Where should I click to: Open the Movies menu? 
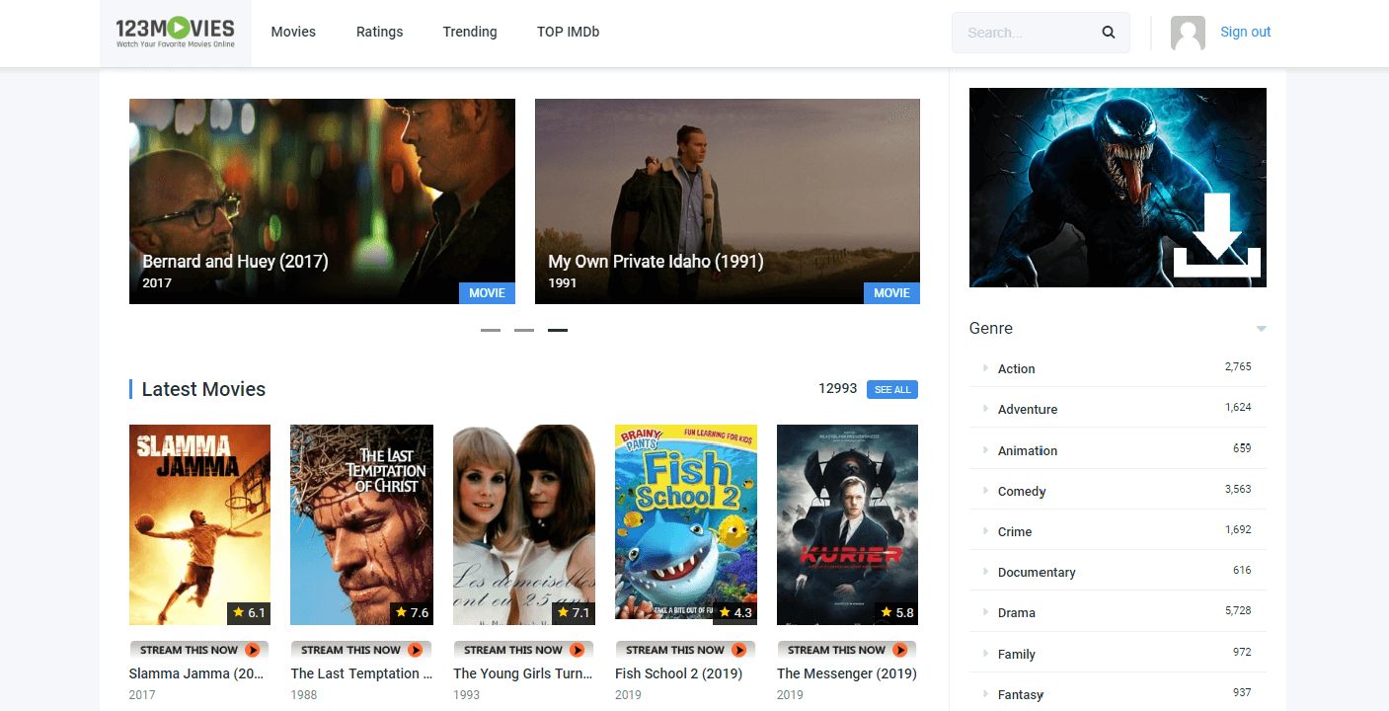293,32
